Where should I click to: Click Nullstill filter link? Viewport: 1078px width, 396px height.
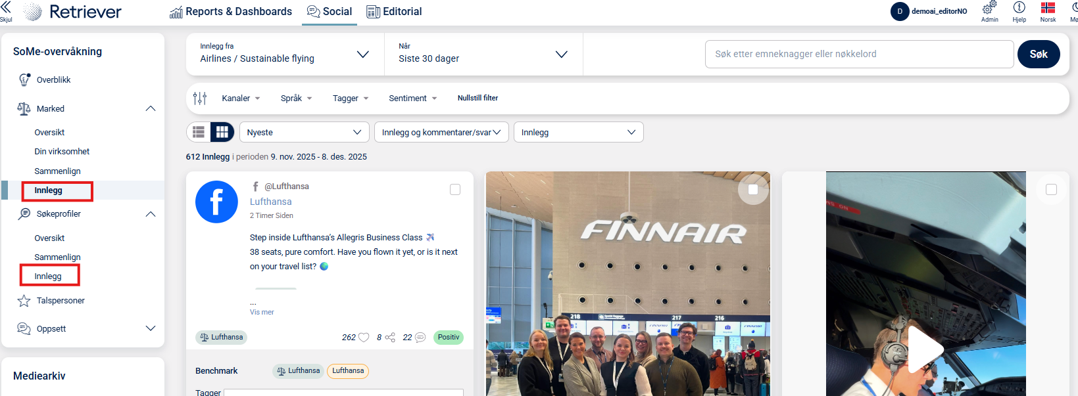[478, 98]
